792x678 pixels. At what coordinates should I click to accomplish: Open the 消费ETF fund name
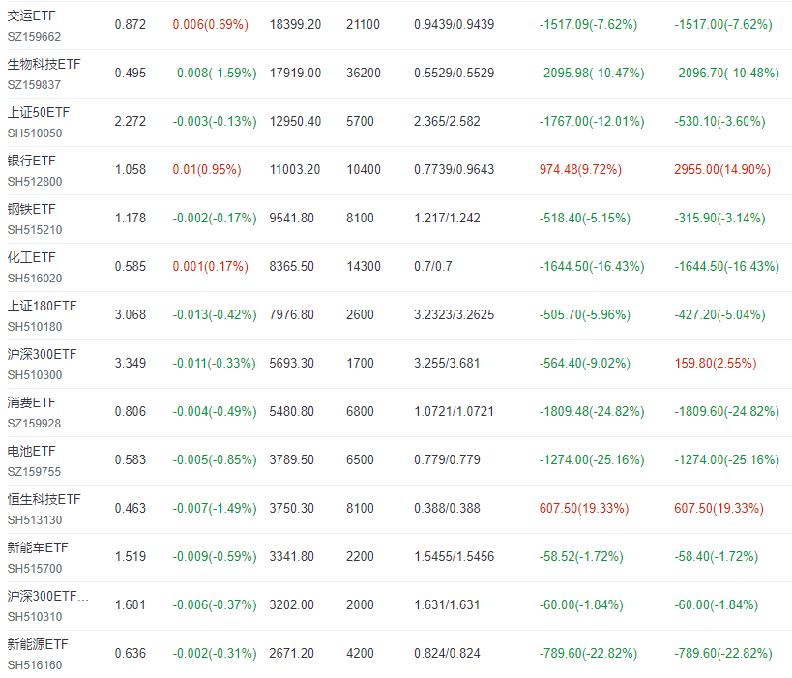[31, 403]
